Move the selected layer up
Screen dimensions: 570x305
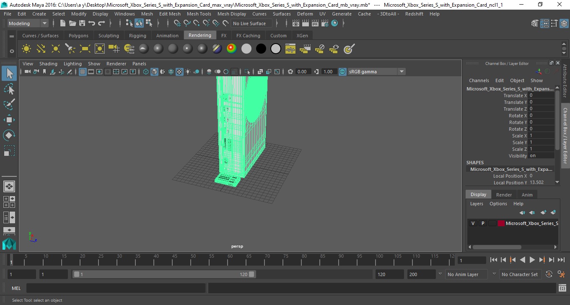coord(523,212)
